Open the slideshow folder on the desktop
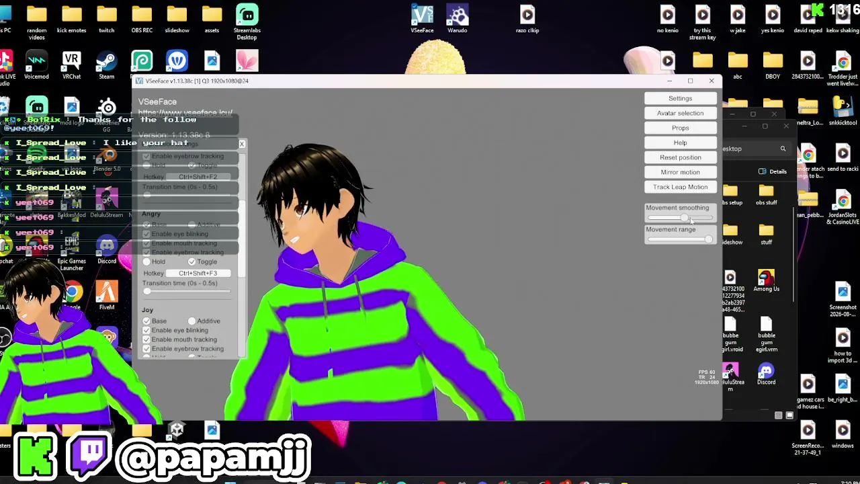The height and width of the screenshot is (484, 860). tap(177, 19)
